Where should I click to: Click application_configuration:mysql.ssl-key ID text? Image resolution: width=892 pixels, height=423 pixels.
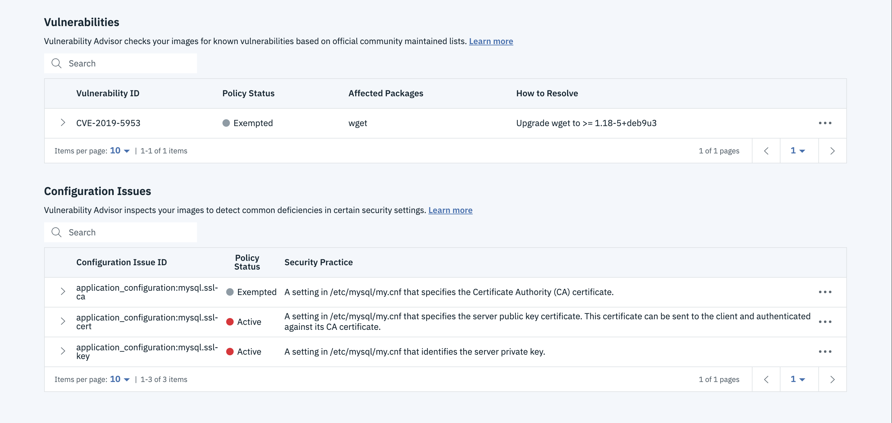tap(147, 351)
